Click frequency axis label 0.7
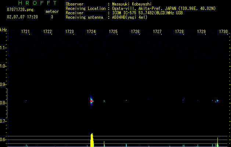 point(3,121)
